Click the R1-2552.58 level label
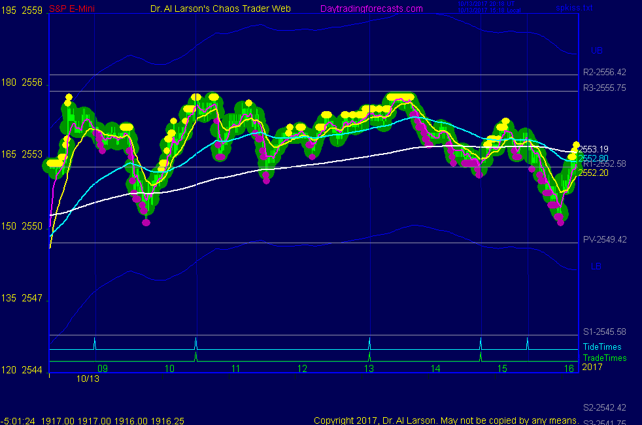 pos(604,164)
